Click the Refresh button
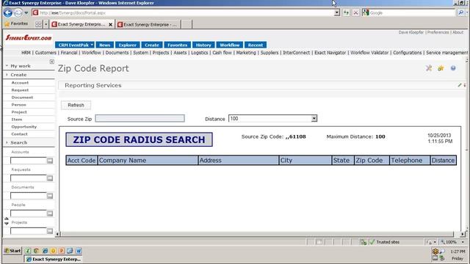 click(76, 105)
